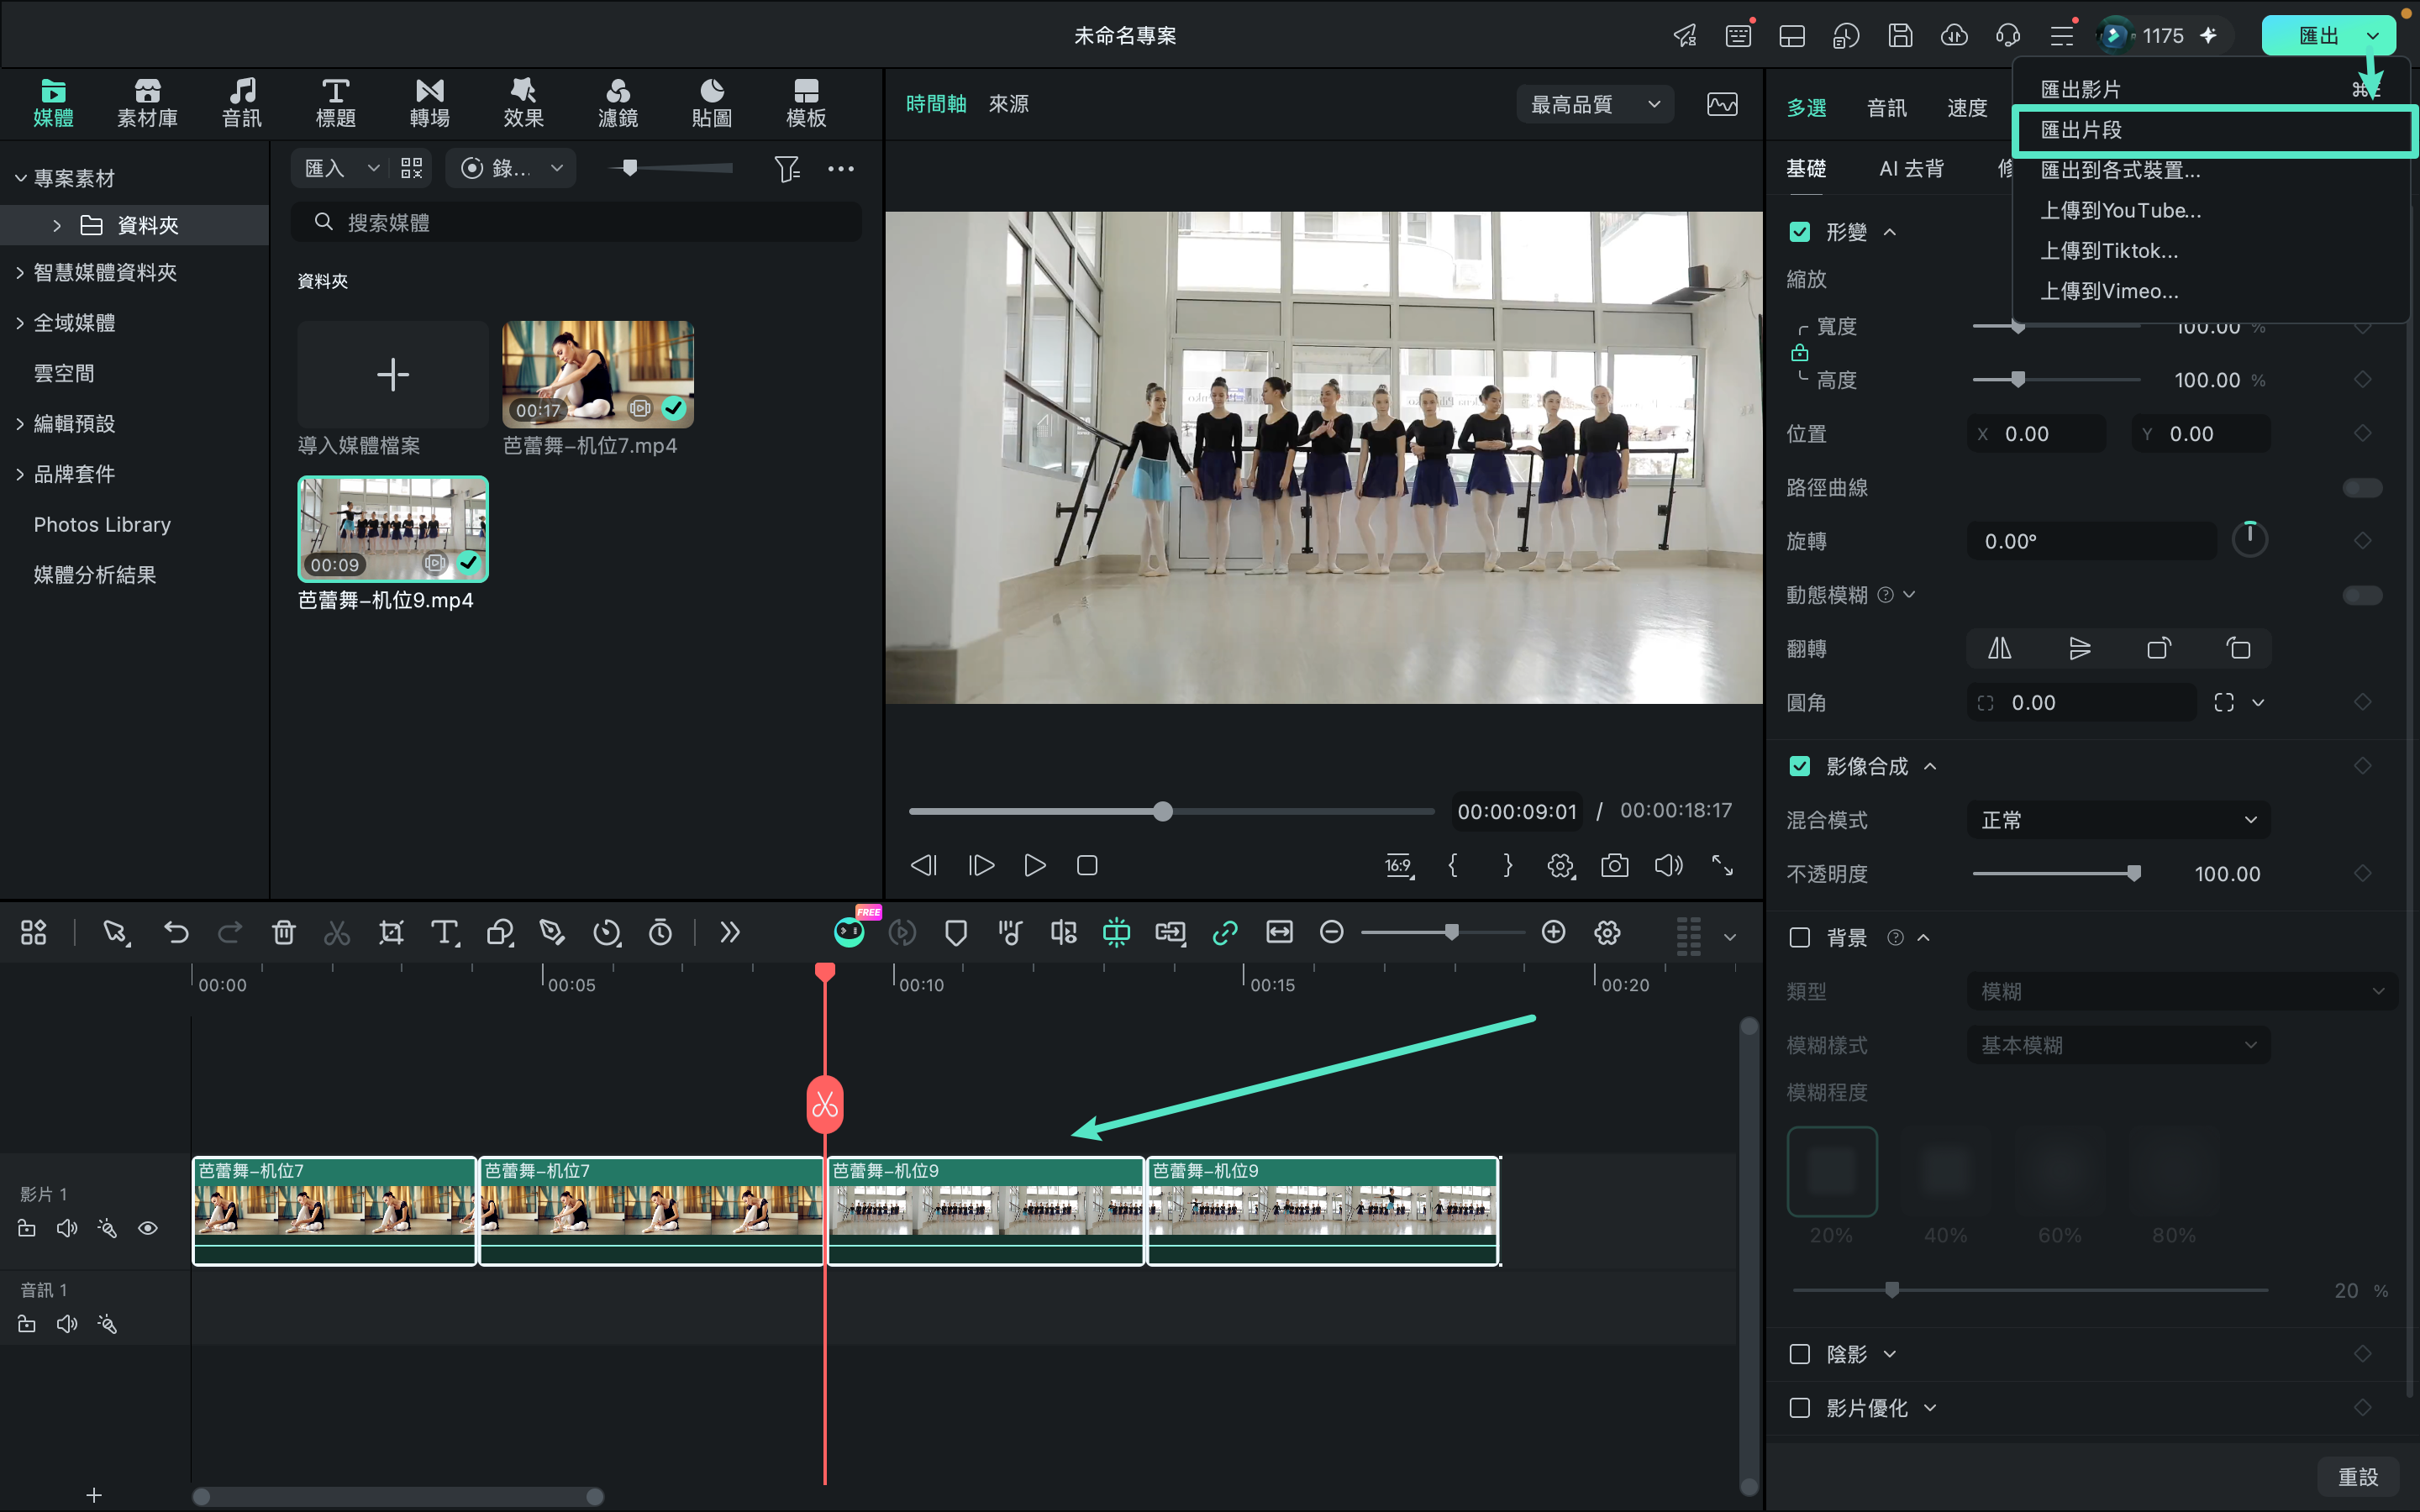This screenshot has height=1512, width=2420.
Task: Click the zoom-out minus icon on timeline
Action: click(1331, 932)
